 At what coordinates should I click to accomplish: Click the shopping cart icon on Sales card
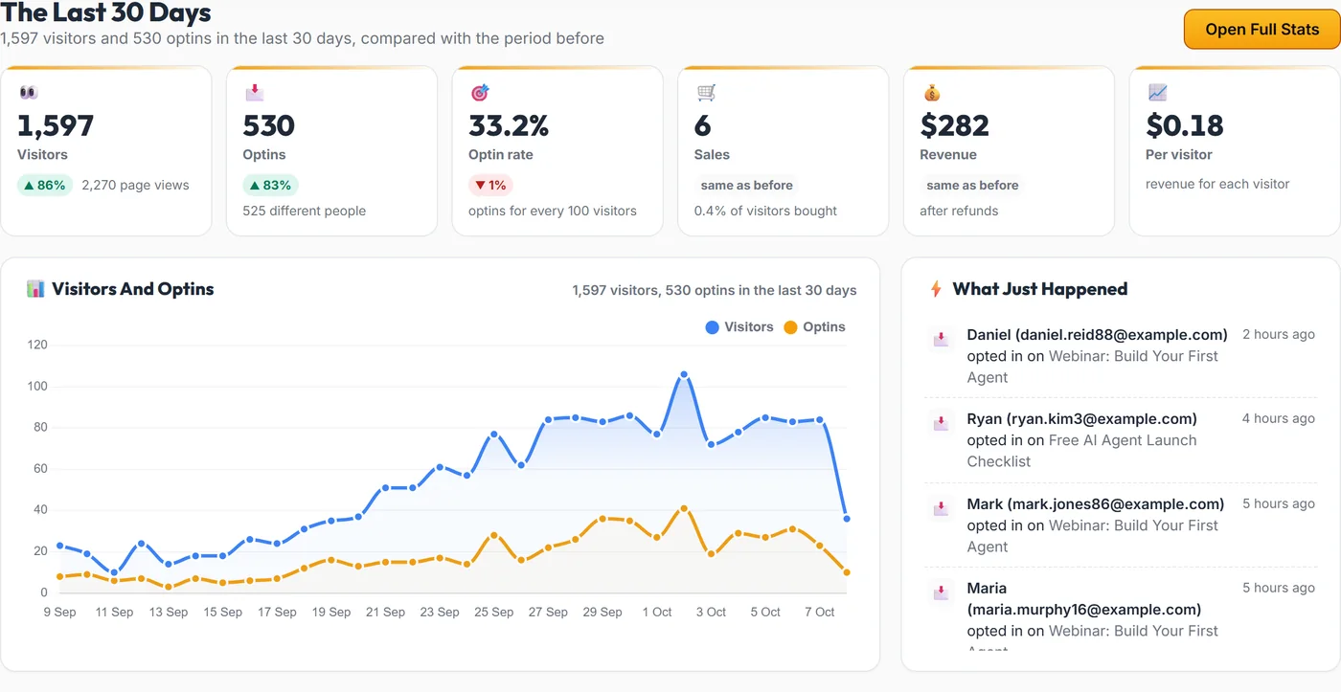[x=707, y=93]
